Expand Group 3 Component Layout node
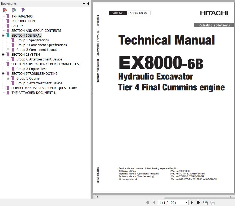 click(x=8, y=50)
